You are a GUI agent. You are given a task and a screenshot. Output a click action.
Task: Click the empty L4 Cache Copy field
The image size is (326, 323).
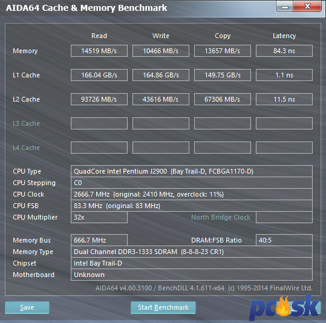223,148
